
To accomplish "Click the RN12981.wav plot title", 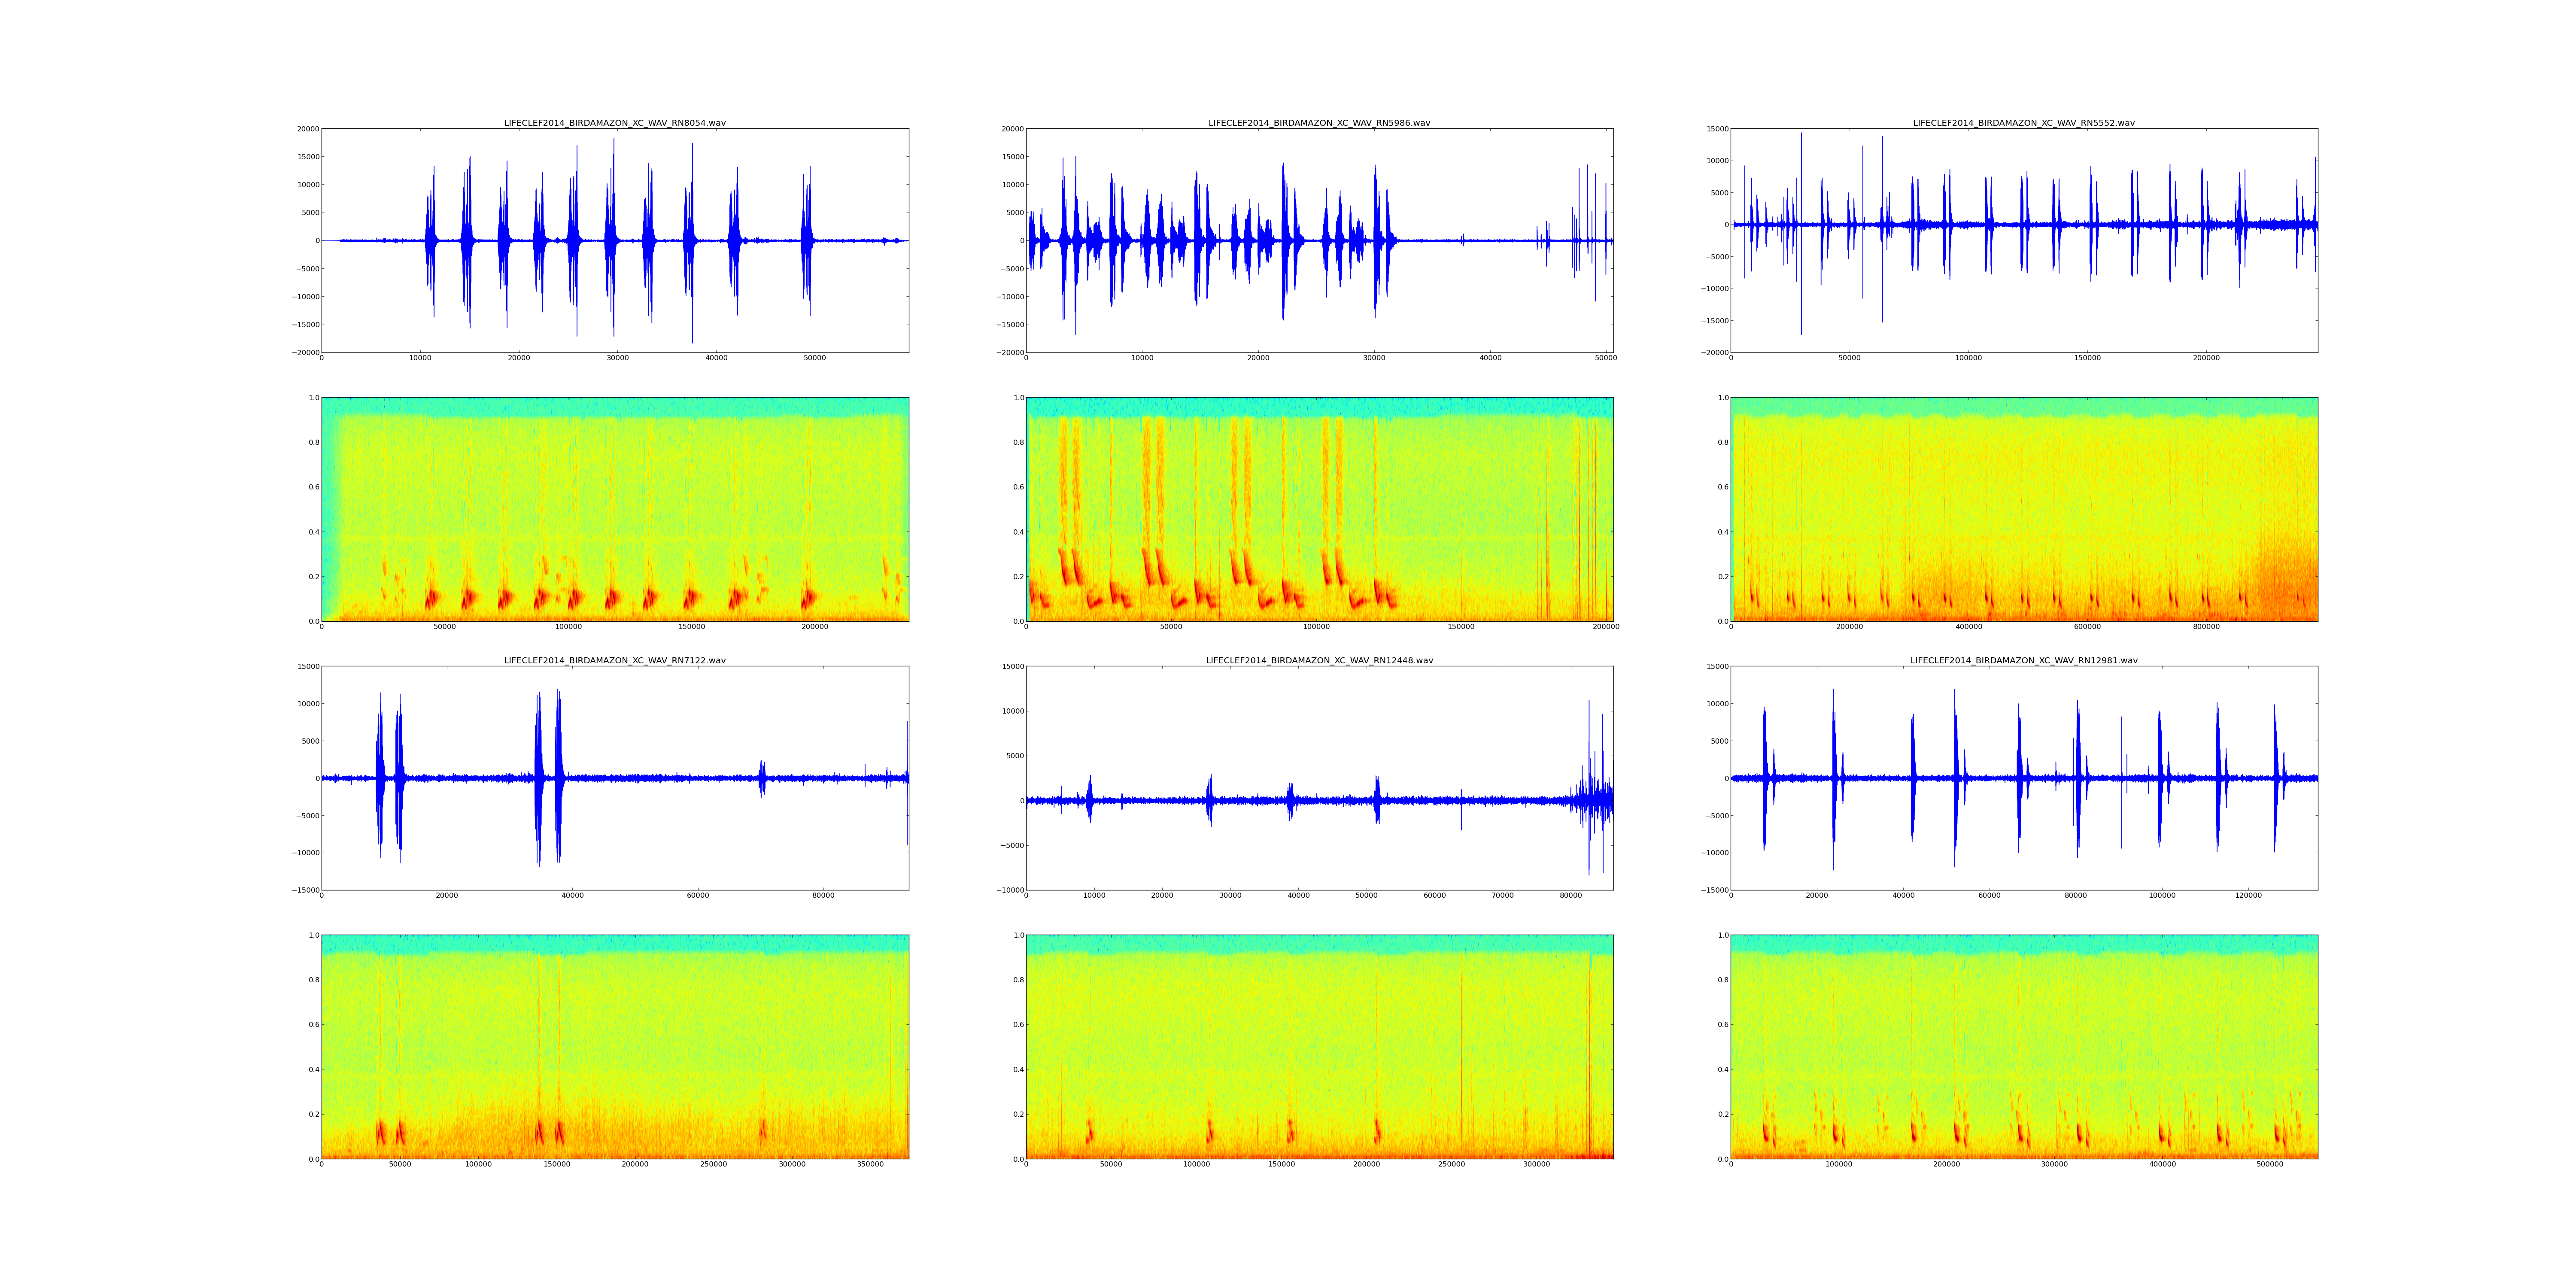I will coord(2023,660).
